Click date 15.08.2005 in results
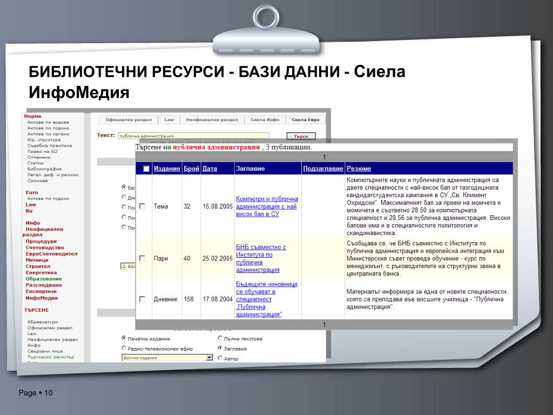 [218, 206]
